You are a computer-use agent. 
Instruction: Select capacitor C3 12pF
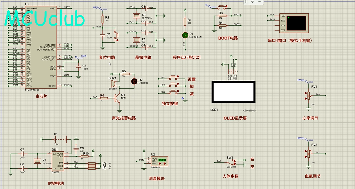click(x=147, y=9)
